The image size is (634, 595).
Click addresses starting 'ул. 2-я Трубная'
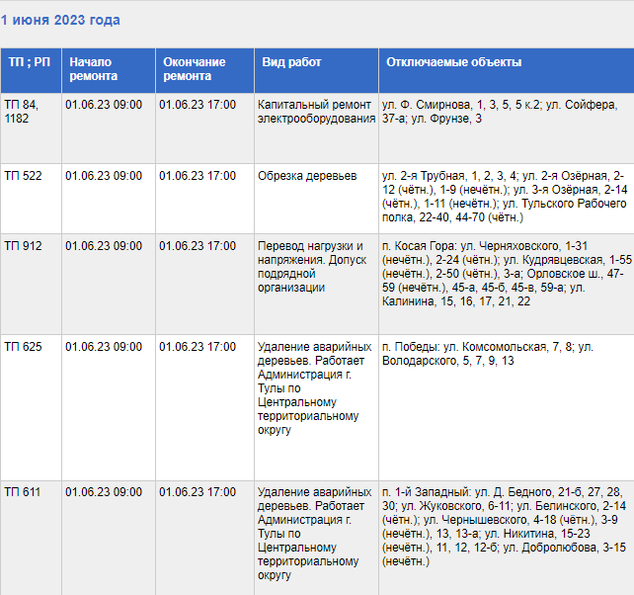click(505, 197)
